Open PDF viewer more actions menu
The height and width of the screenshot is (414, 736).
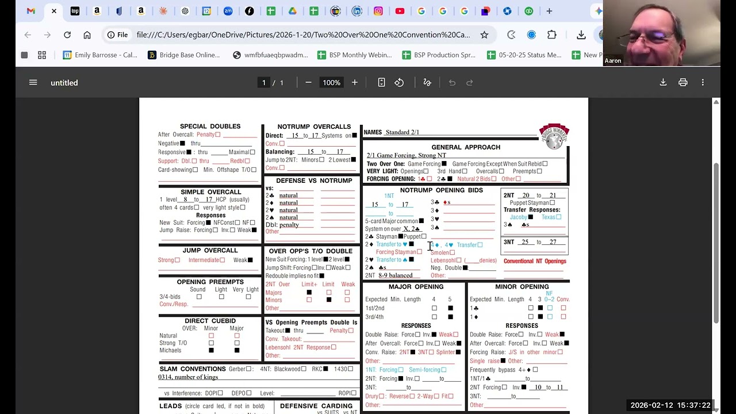tap(703, 83)
